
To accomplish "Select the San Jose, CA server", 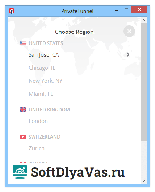I will tap(44, 55).
